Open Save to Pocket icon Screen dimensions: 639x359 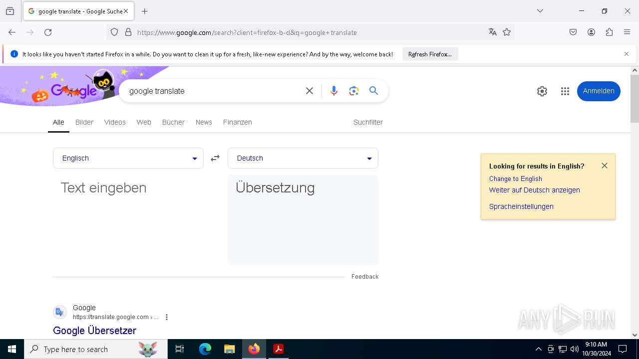click(573, 32)
